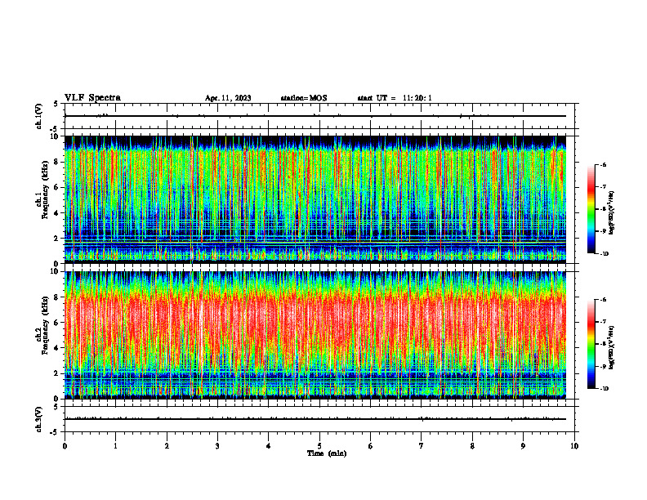Click the x-axis tick label "9"

click(523, 446)
